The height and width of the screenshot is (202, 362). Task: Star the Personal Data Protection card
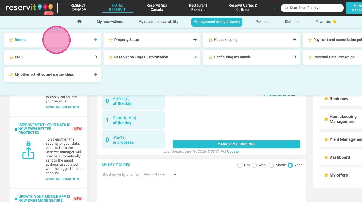pyautogui.click(x=310, y=57)
